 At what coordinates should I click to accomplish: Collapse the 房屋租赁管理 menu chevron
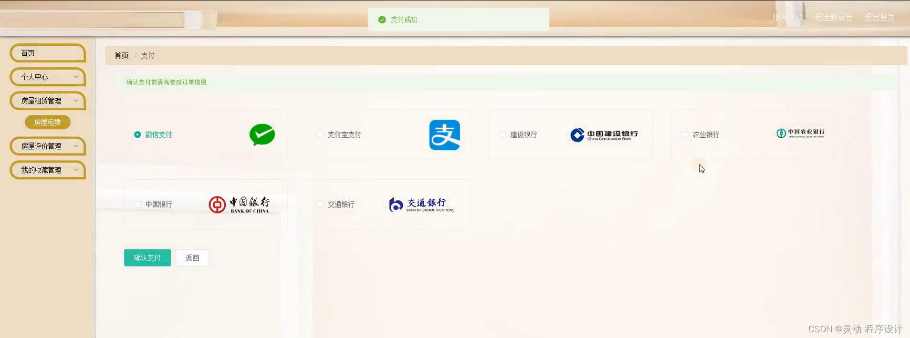[76, 101]
